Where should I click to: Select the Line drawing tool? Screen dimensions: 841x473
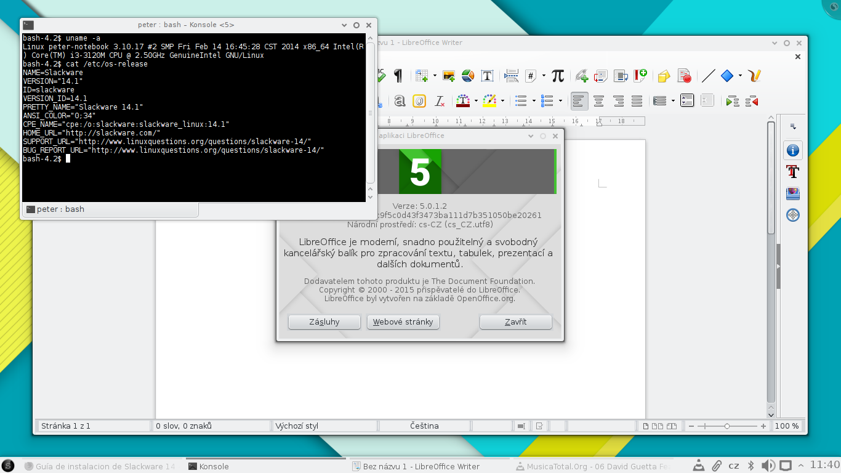pyautogui.click(x=708, y=76)
